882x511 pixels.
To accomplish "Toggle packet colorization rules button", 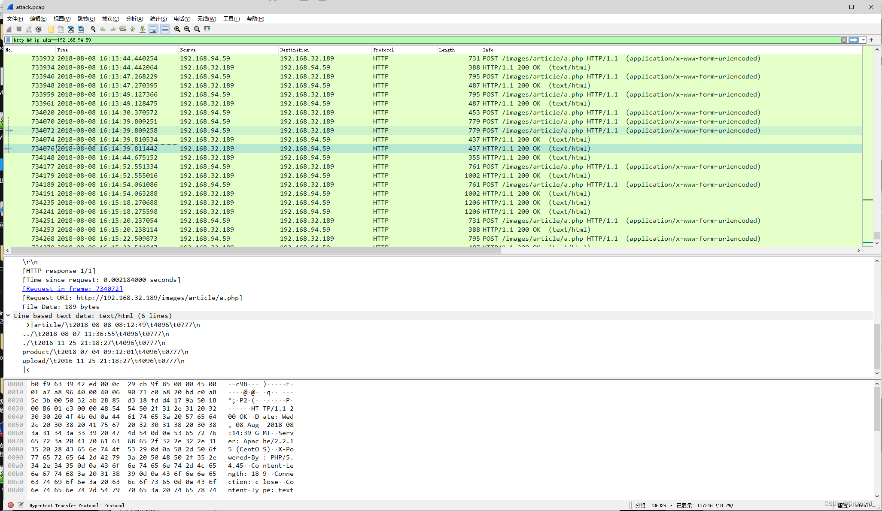I will (x=165, y=29).
